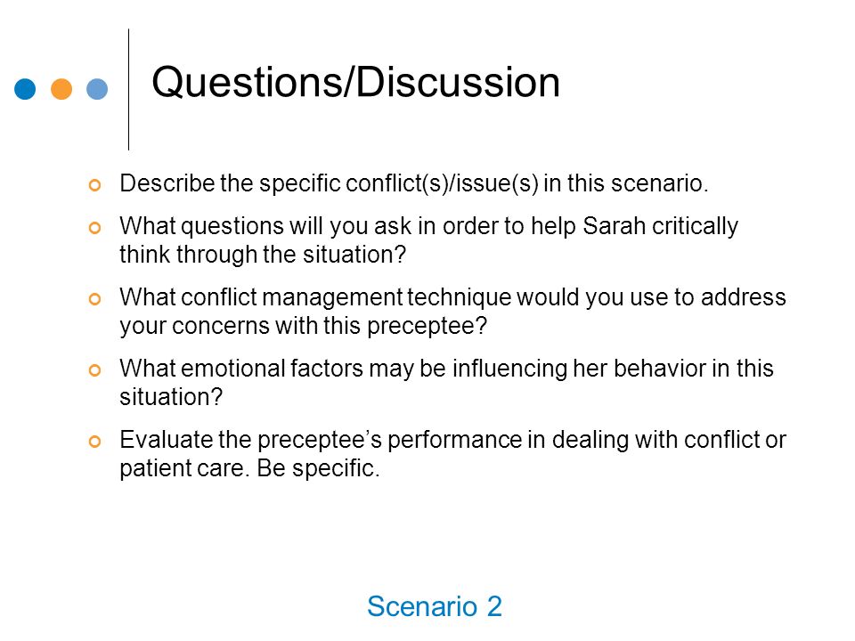
Task: Select bullet before 'What conflict management technique'
Action: coord(95,299)
